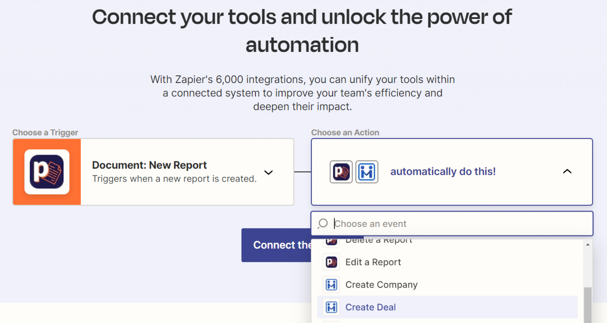607x323 pixels.
Task: Click the icon beside Delete a Report
Action: (331, 242)
